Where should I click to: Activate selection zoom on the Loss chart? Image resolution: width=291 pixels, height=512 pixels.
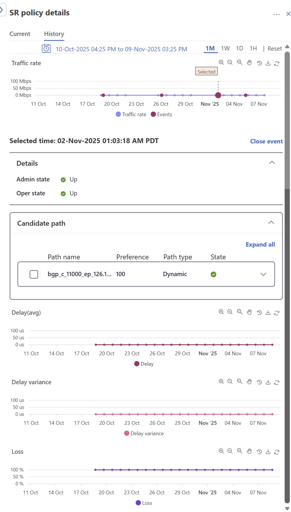pyautogui.click(x=240, y=451)
